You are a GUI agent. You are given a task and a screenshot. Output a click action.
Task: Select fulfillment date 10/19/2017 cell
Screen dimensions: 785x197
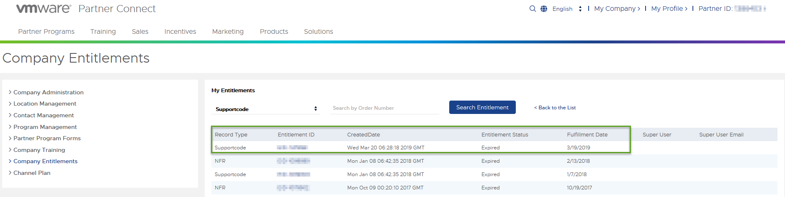coord(579,188)
